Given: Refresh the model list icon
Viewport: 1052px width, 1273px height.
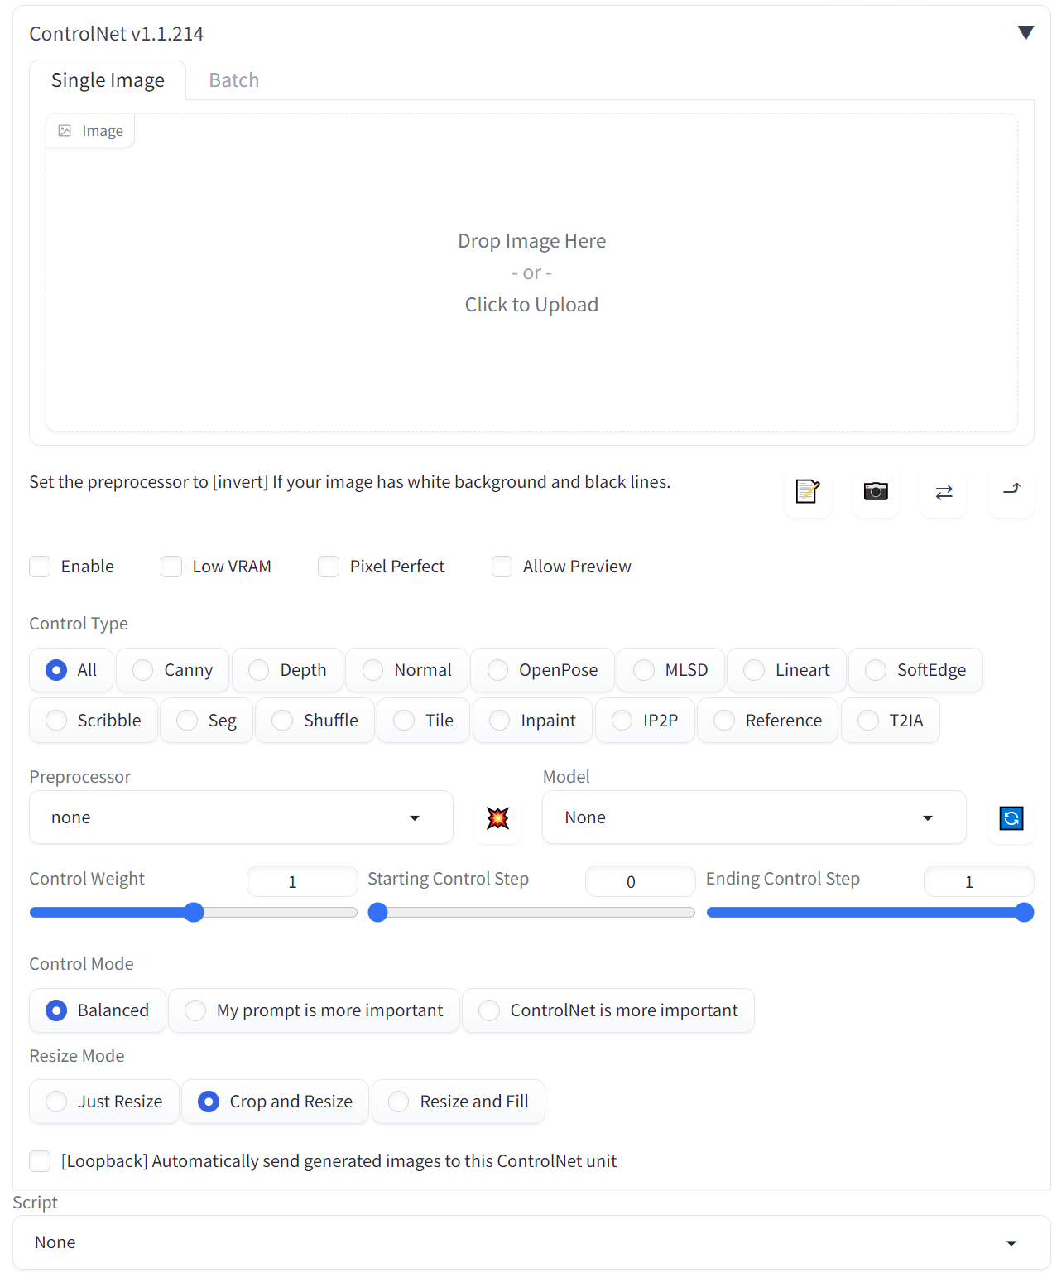Looking at the screenshot, I should tap(1011, 818).
